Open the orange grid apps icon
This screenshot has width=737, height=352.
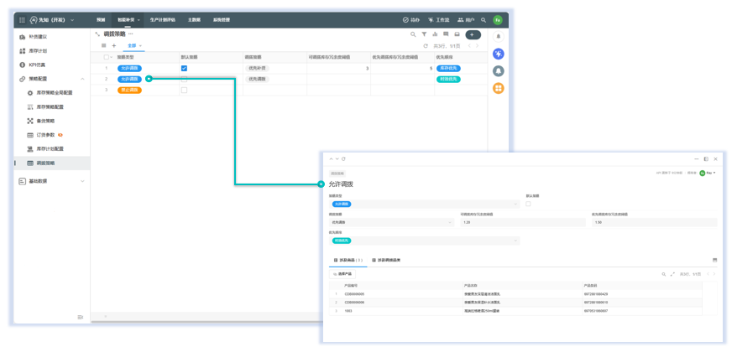[x=498, y=88]
